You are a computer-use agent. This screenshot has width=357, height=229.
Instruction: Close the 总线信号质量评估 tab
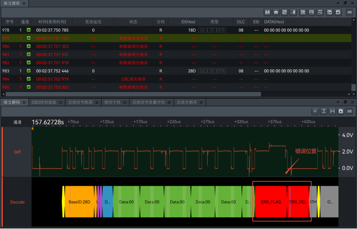pyautogui.click(x=169, y=102)
